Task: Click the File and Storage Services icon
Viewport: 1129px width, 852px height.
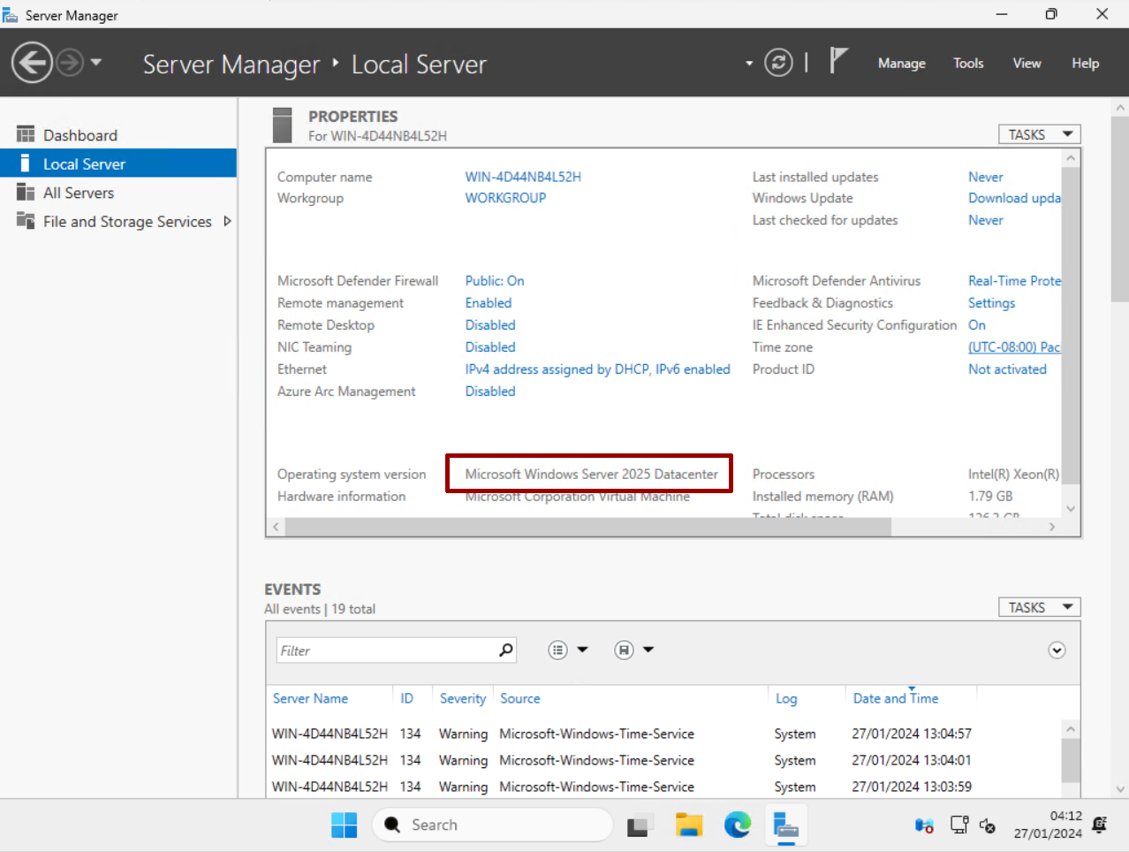Action: point(26,220)
